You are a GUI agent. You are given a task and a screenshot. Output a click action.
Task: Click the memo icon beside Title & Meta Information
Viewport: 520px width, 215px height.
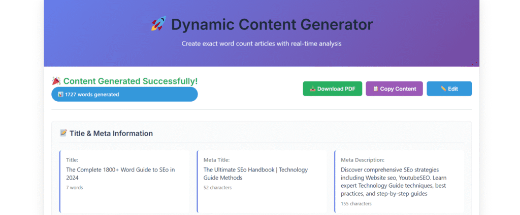pyautogui.click(x=63, y=134)
